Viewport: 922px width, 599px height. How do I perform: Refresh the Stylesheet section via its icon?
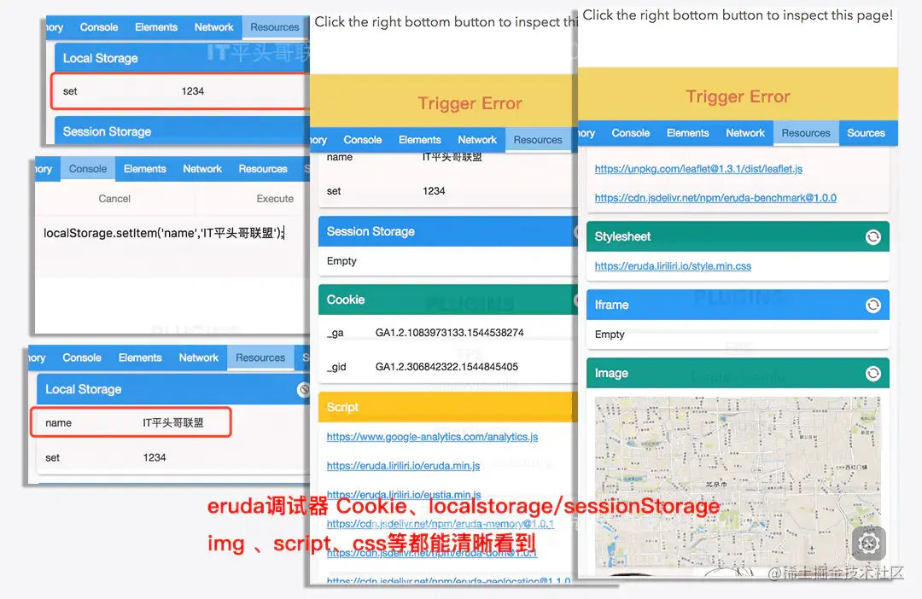pos(873,237)
